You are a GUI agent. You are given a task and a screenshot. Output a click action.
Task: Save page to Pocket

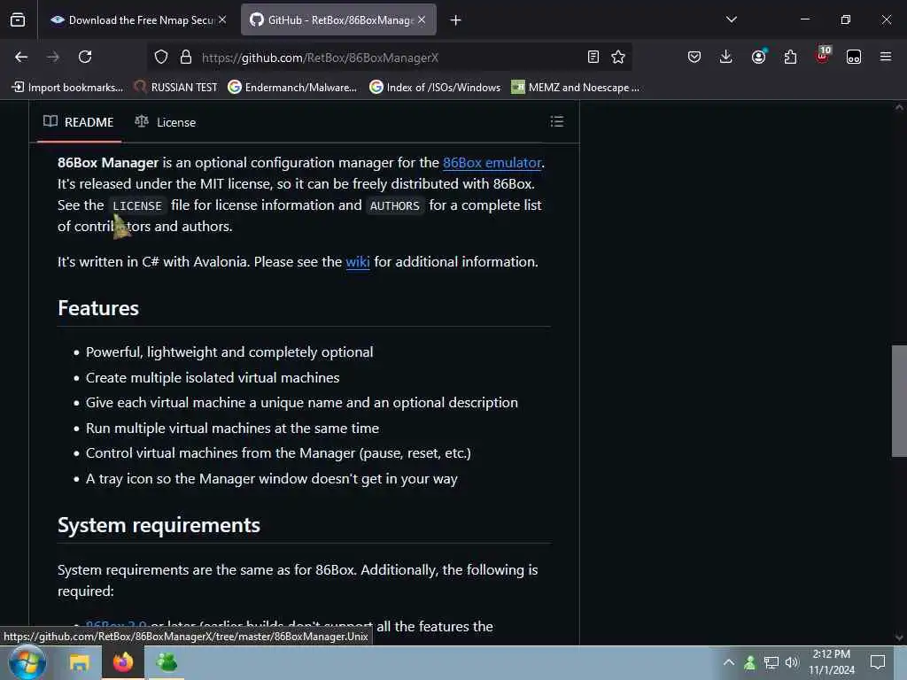coord(694,57)
